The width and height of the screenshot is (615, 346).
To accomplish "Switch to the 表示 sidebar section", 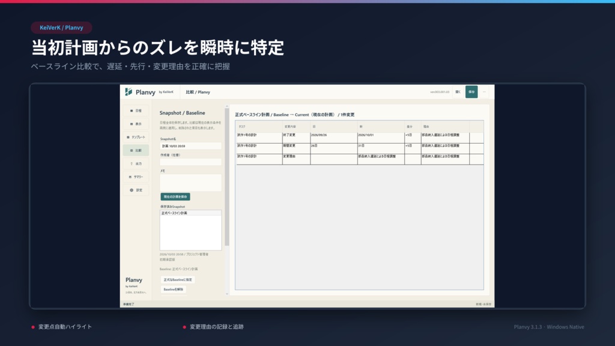I will (x=136, y=124).
